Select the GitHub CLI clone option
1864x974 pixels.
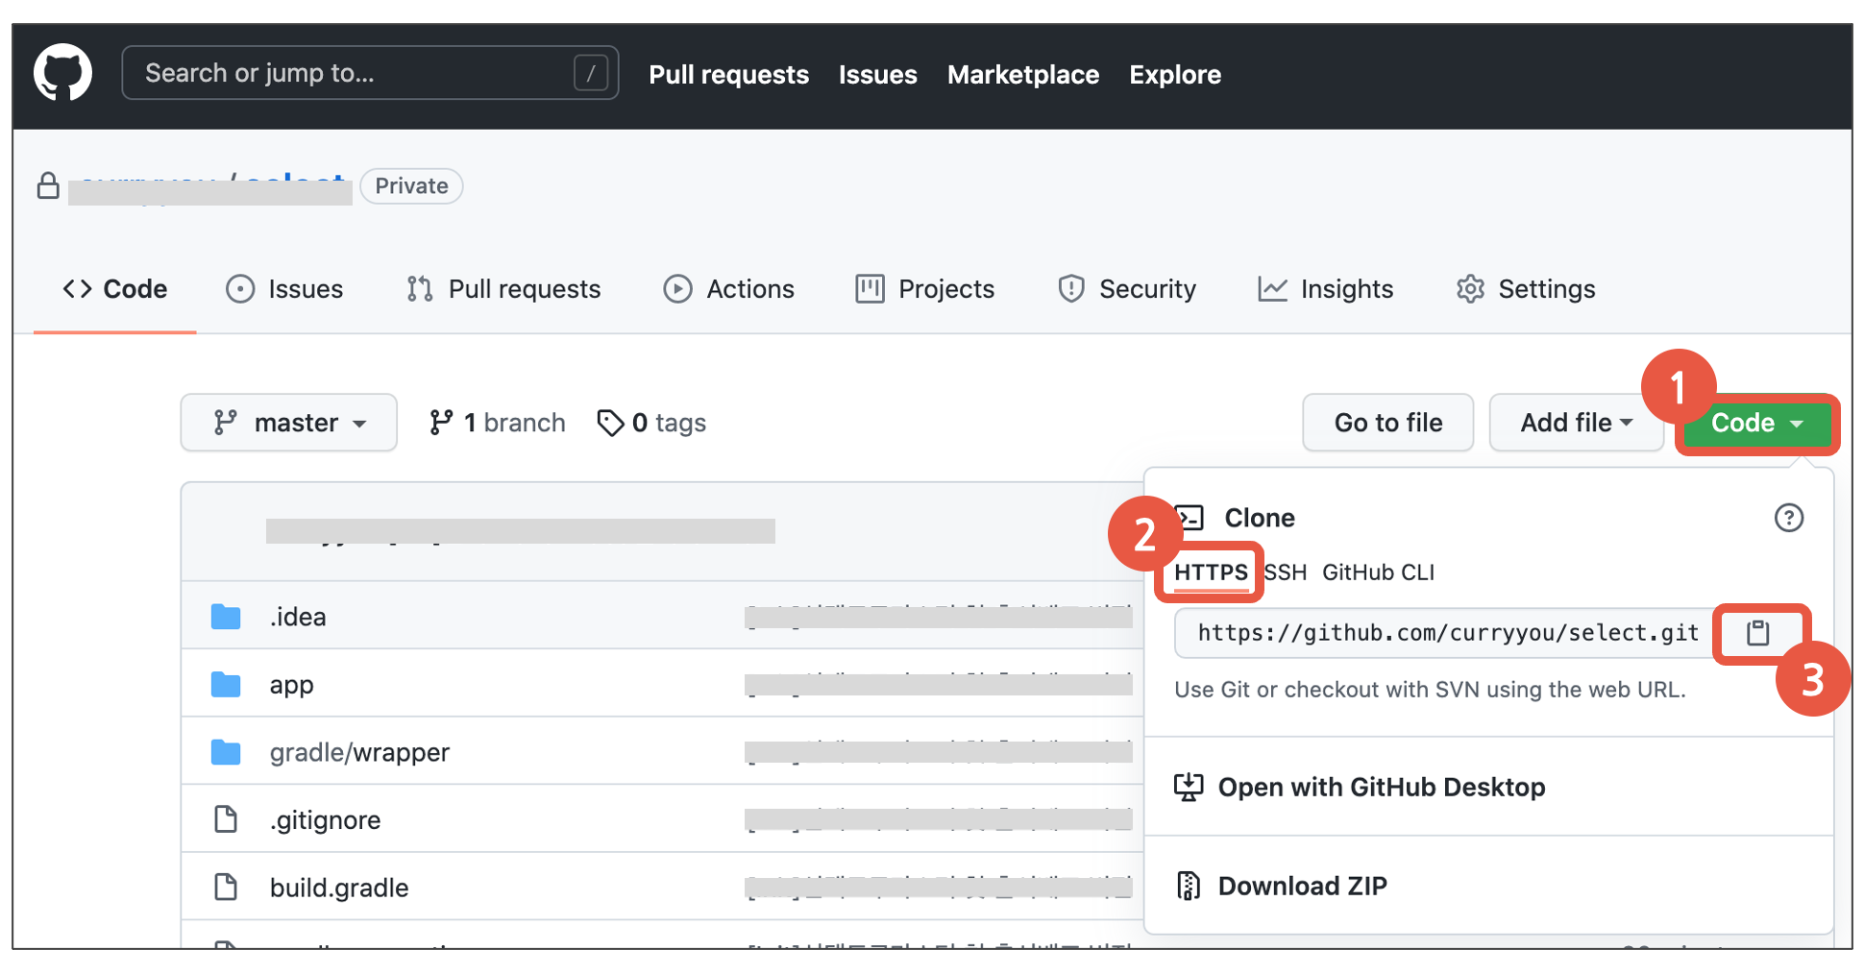(1378, 572)
